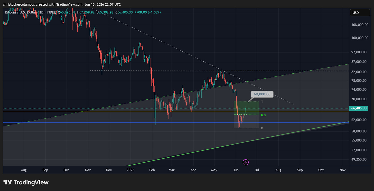Click the 87,000.00 price axis label
This screenshot has width=374, height=191.
click(359, 62)
